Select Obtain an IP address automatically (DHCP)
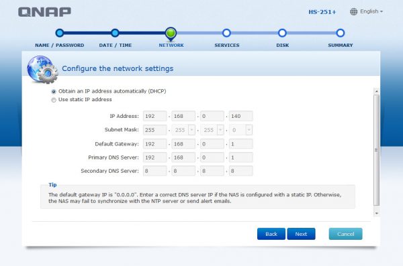 (x=54, y=91)
